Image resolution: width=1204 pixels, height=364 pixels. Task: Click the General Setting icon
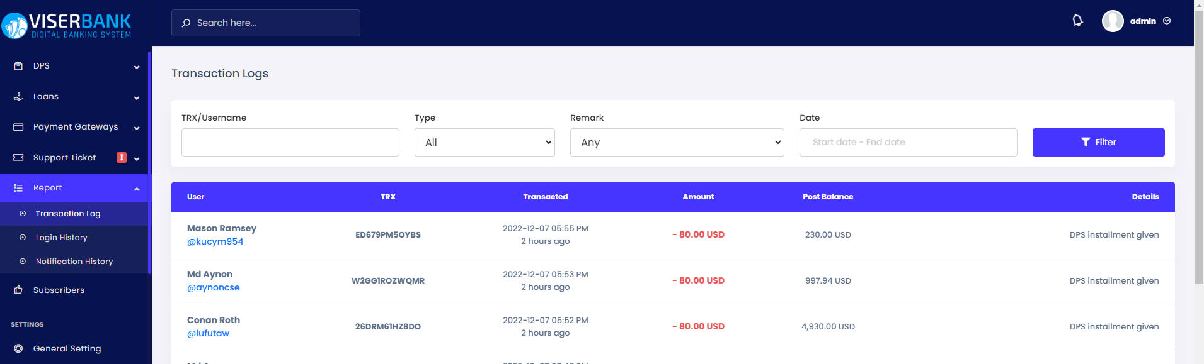point(18,348)
